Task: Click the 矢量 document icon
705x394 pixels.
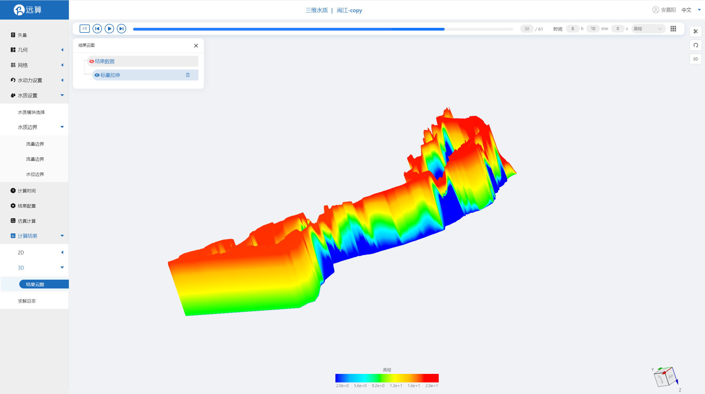Action: [13, 35]
